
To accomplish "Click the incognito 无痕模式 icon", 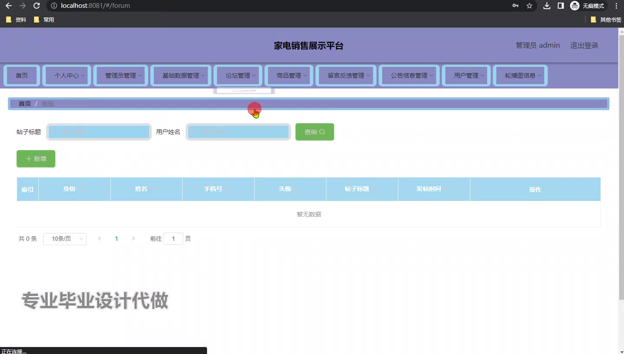I will (x=588, y=6).
